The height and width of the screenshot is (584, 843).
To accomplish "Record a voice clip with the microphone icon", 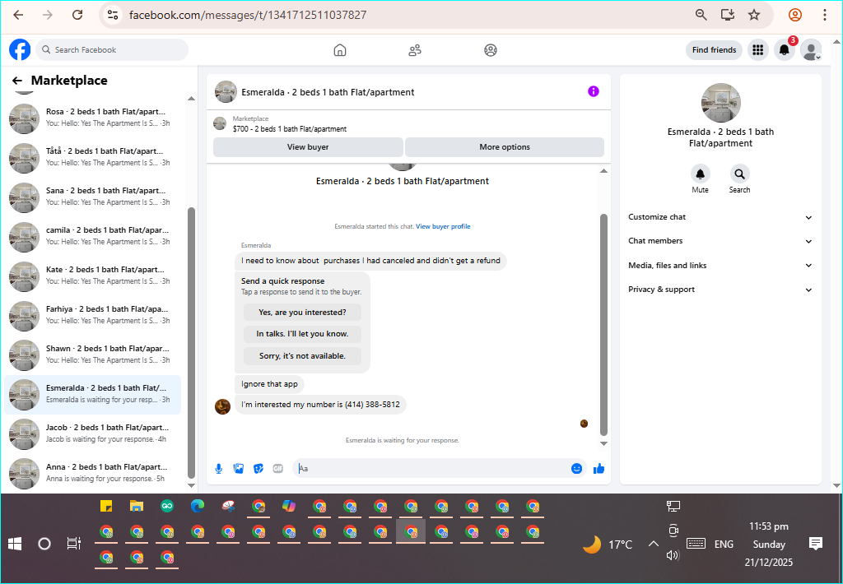I will pos(219,469).
